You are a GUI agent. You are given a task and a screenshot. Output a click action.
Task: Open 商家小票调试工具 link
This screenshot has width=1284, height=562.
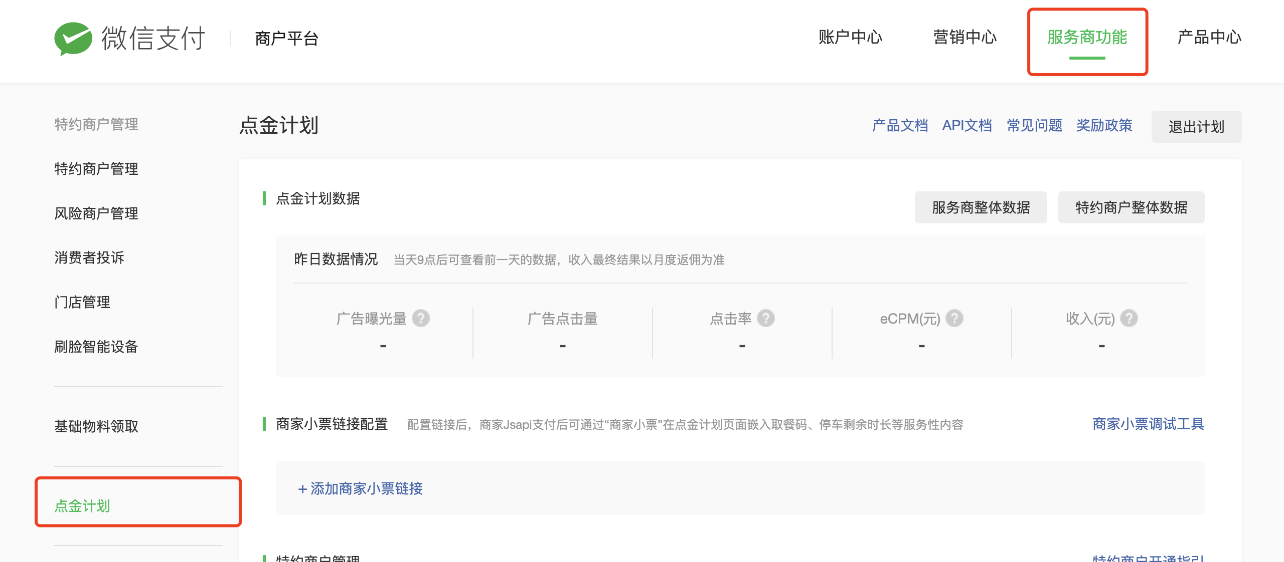coord(1148,424)
